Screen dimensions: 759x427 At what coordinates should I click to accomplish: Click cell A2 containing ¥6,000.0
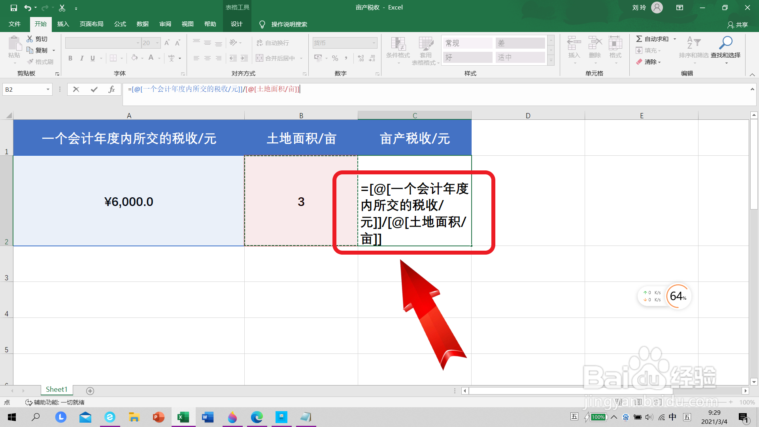128,201
